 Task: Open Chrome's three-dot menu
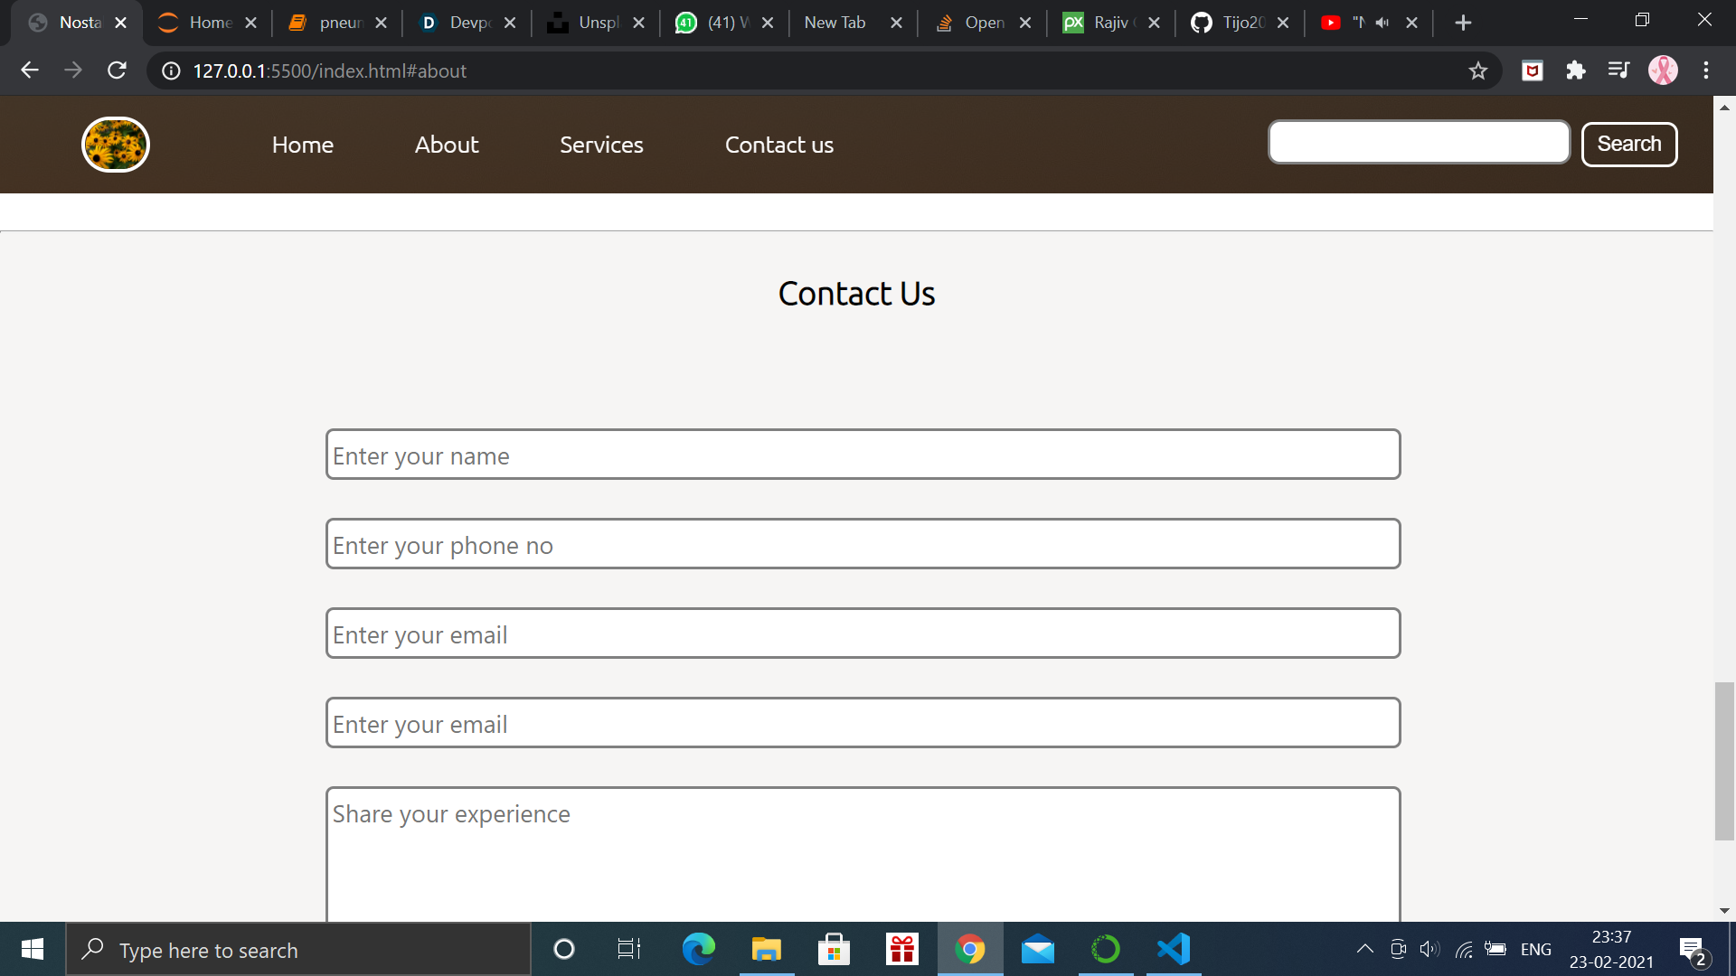[1706, 70]
